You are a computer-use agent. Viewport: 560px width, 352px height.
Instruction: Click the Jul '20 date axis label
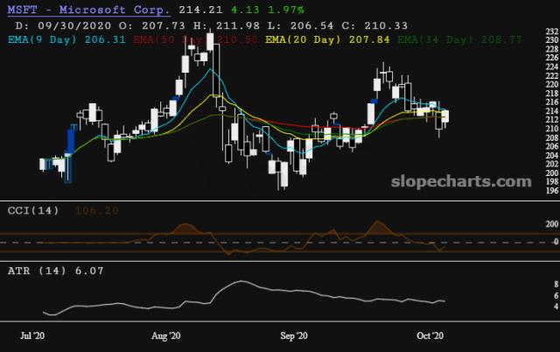coord(32,336)
